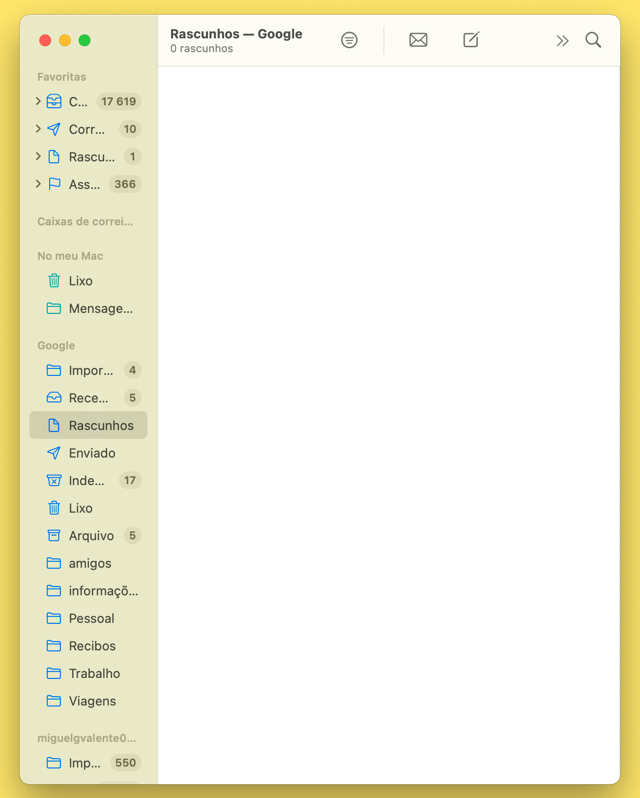Open the Inde... junk mailbox
Viewport: 640px width, 798px height.
(x=88, y=481)
